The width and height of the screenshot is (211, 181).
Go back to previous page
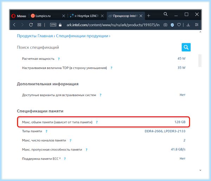(x=14, y=25)
